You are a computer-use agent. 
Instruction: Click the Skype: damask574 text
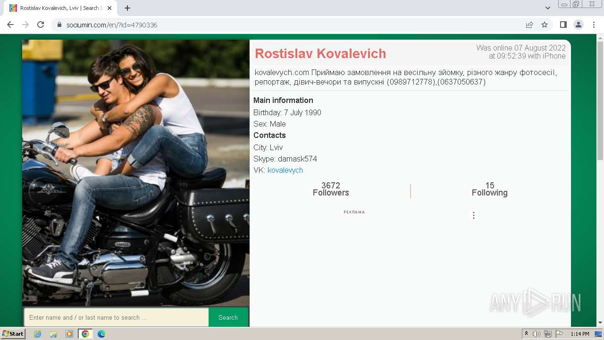pos(285,159)
